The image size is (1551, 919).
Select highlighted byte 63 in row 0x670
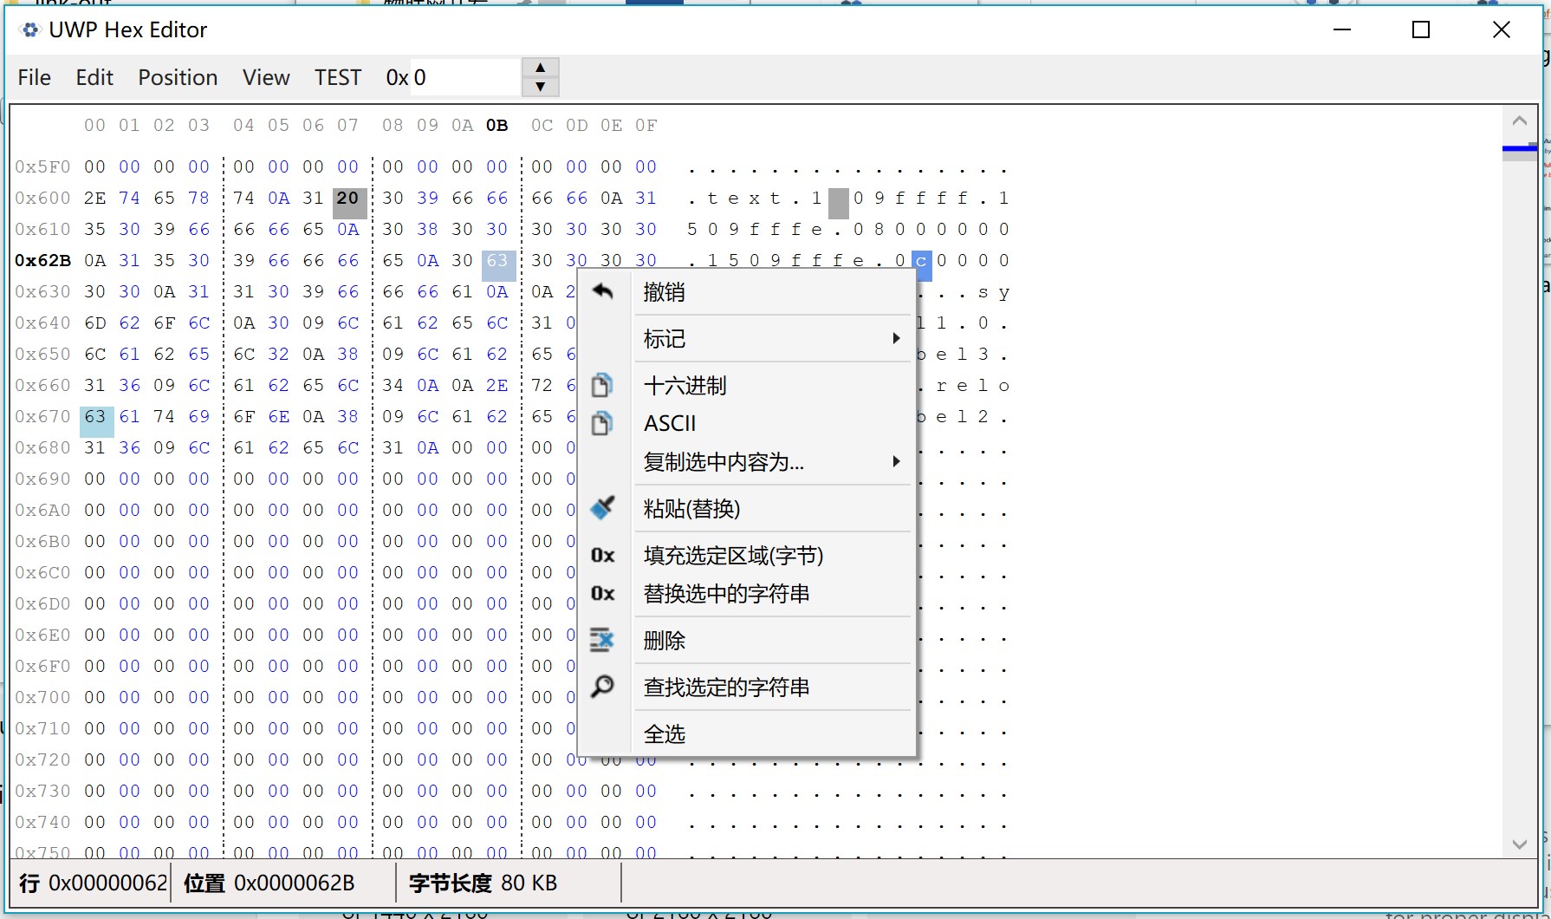(96, 421)
